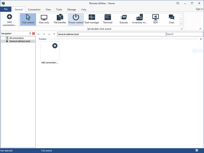The width and height of the screenshot is (204, 153).
Task: Click the Search input field
Action: 184,34
